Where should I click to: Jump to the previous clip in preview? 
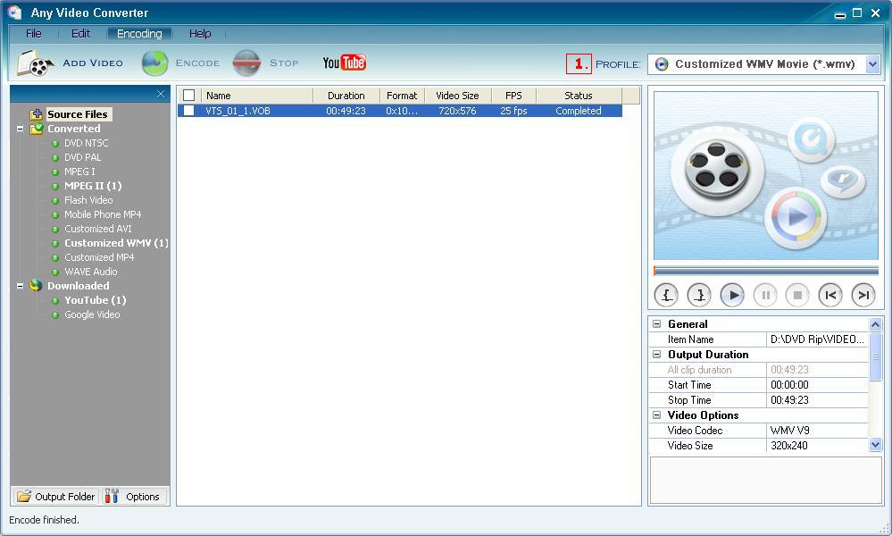point(830,295)
